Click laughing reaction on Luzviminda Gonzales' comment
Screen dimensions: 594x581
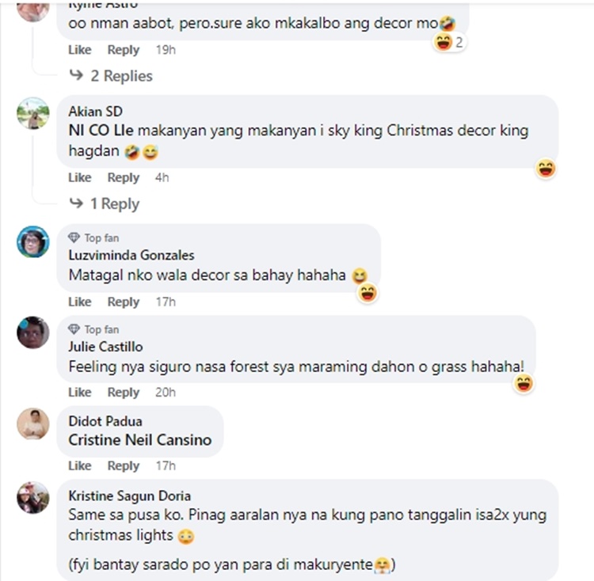point(367,293)
